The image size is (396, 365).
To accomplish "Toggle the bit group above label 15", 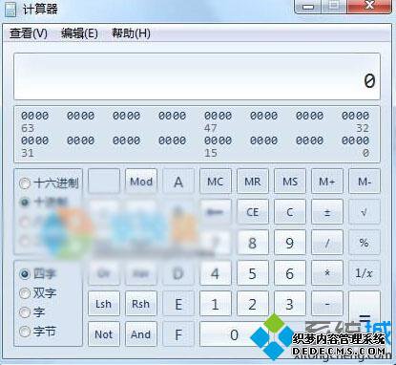I will pyautogui.click(x=219, y=140).
